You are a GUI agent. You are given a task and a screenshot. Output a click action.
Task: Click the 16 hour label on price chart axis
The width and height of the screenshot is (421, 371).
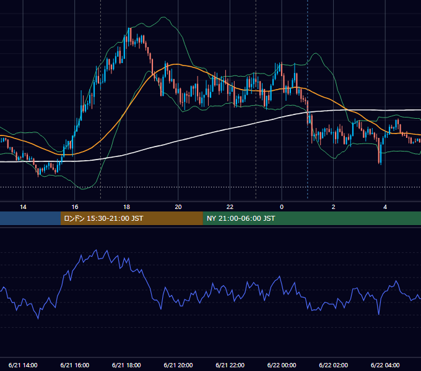pos(75,207)
